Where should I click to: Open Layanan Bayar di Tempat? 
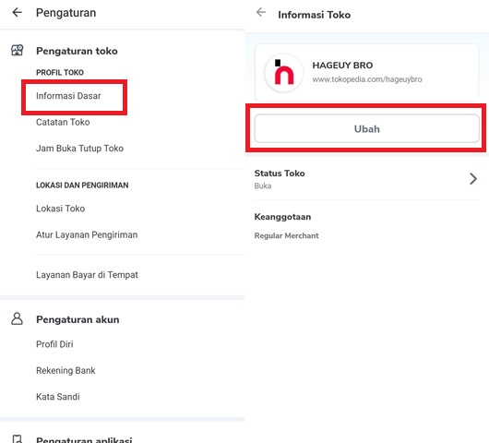[x=87, y=275]
